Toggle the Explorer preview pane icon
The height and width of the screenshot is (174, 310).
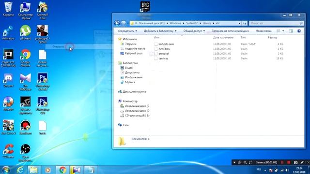tap(291, 31)
